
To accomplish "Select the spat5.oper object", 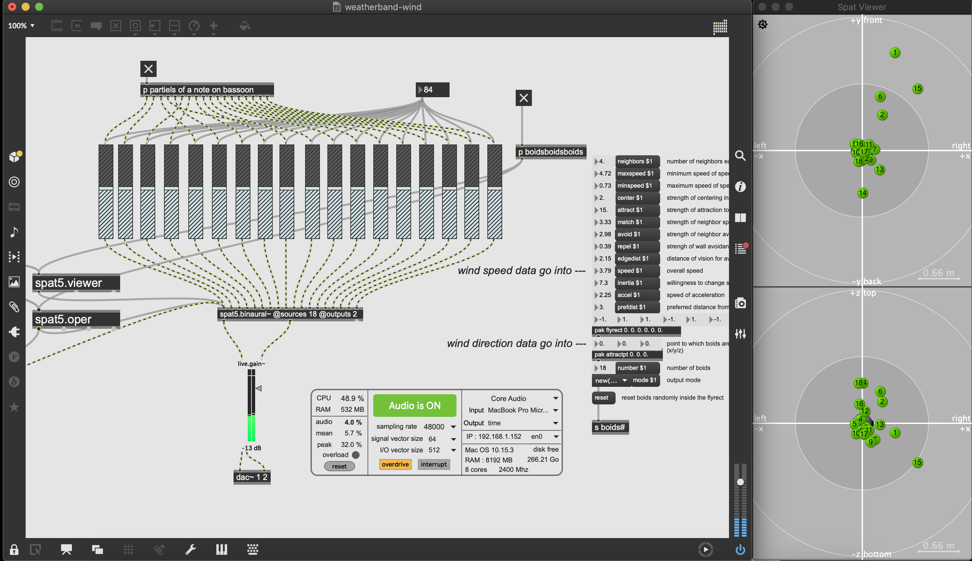I will point(76,319).
